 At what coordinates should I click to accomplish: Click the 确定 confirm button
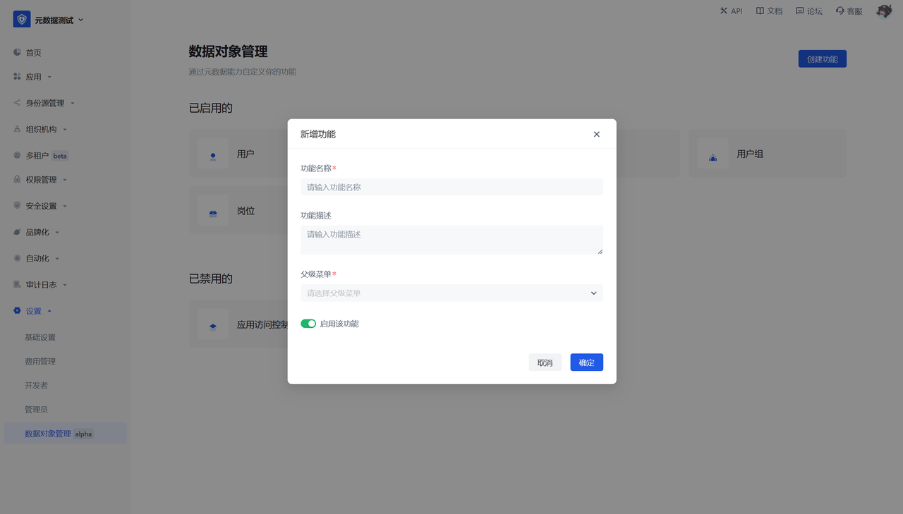(586, 362)
